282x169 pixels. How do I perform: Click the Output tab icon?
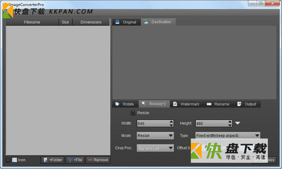click(x=239, y=104)
